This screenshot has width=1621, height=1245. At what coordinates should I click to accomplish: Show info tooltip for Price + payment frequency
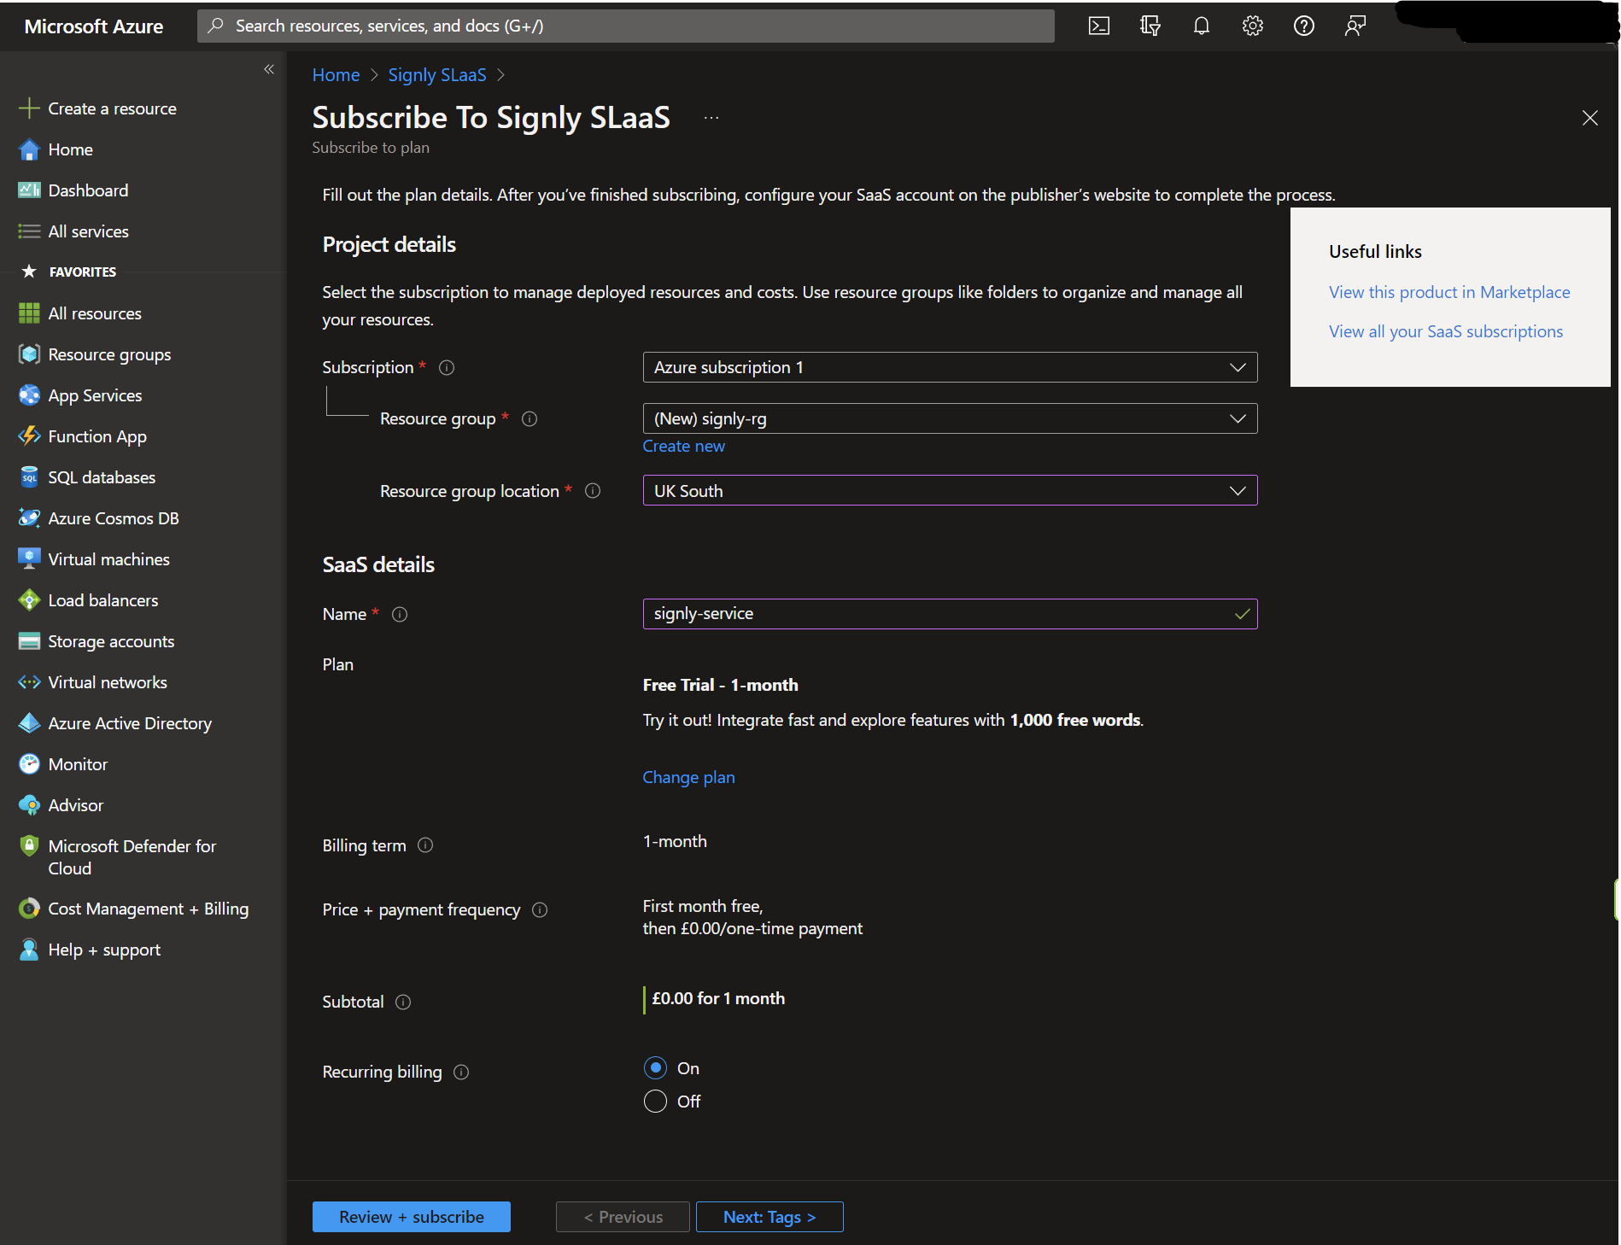(540, 910)
